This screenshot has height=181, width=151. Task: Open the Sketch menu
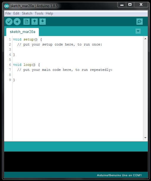pyautogui.click(x=27, y=13)
